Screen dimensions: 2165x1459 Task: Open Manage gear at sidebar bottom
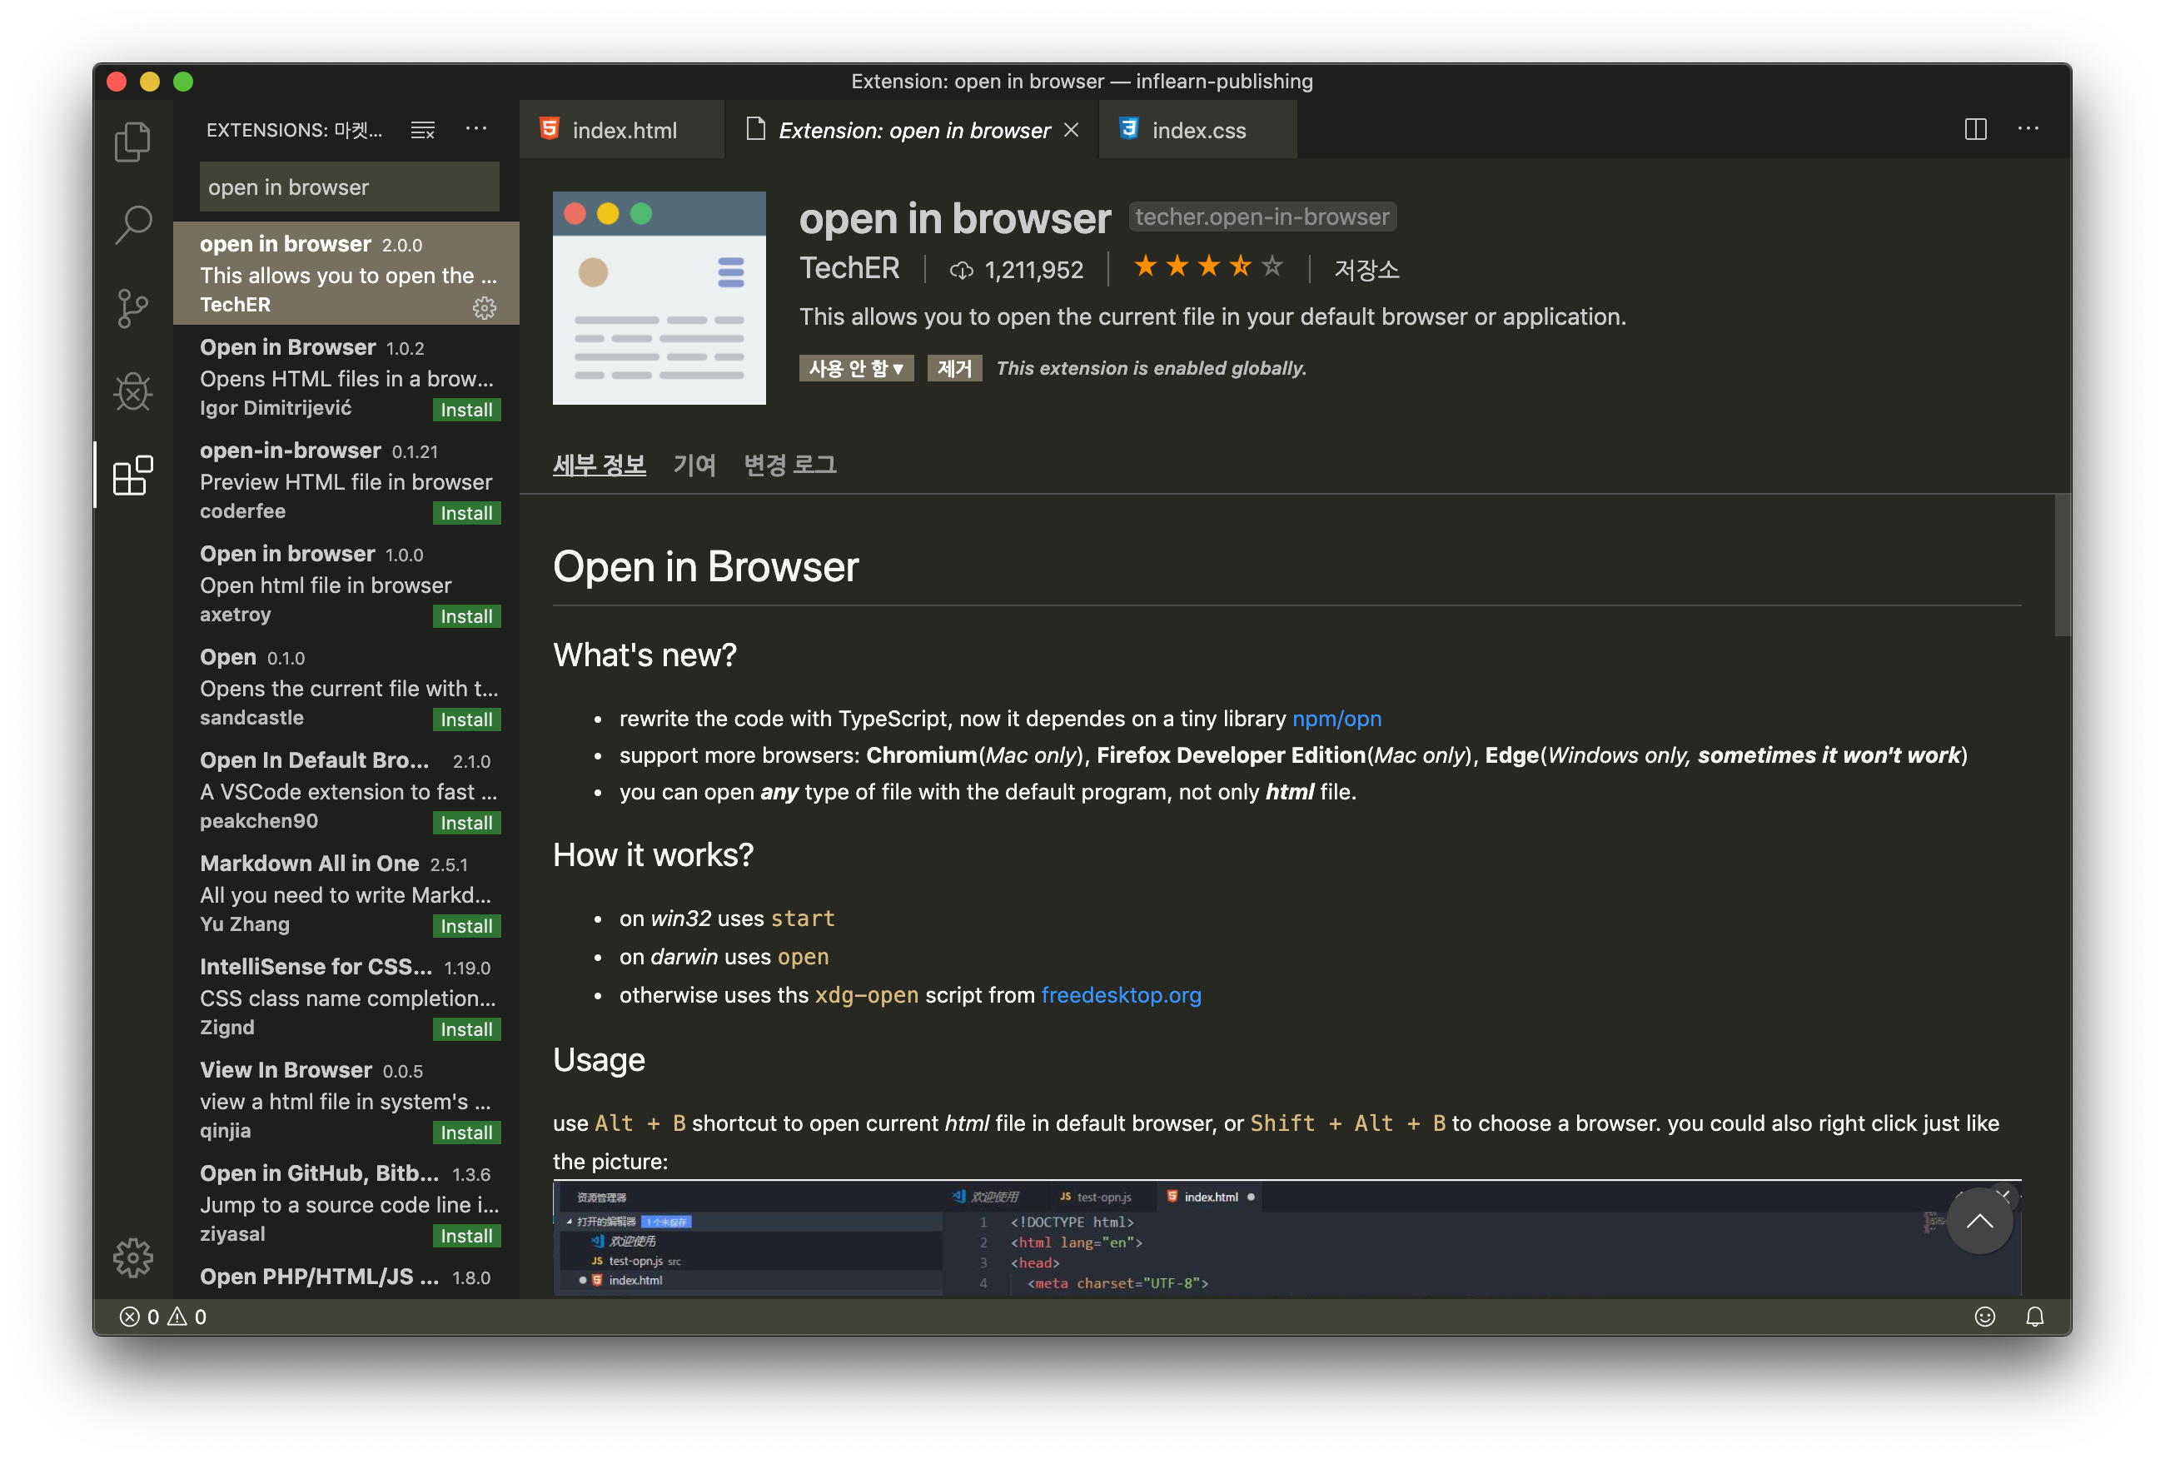132,1257
